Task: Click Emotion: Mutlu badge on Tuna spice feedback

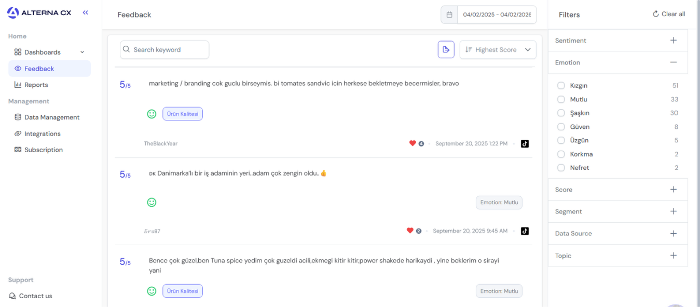Action: click(x=499, y=291)
